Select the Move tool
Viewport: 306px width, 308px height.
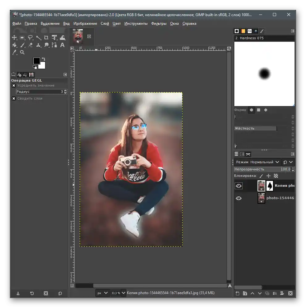tap(14, 37)
